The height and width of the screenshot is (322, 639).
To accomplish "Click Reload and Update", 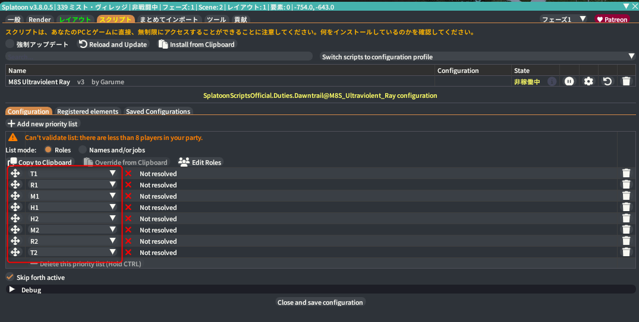I will tap(113, 44).
